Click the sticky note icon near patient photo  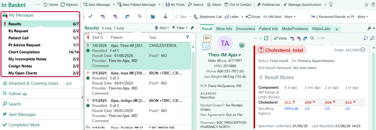pyautogui.click(x=207, y=38)
